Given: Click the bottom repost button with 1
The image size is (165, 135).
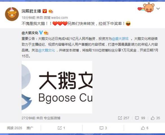Looking at the screenshot, I should [x=61, y=128].
